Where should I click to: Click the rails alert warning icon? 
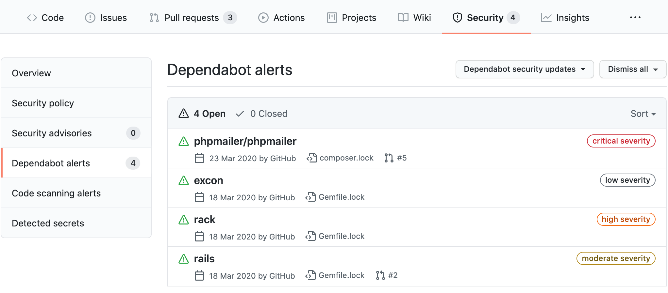pos(184,259)
